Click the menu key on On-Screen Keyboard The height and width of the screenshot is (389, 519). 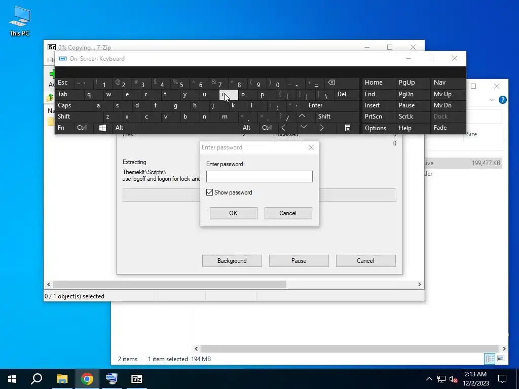click(x=348, y=128)
